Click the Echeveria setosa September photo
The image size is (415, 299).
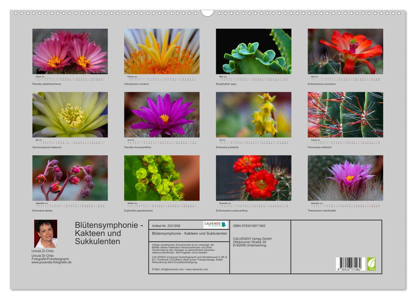[x=70, y=178]
